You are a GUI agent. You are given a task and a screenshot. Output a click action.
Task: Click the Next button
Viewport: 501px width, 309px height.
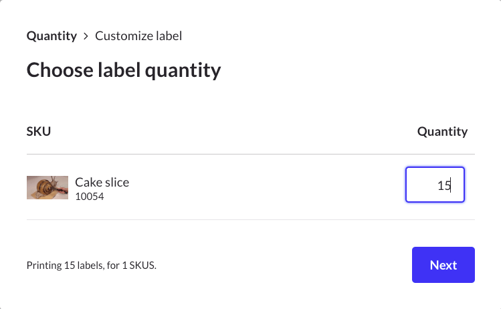(443, 265)
